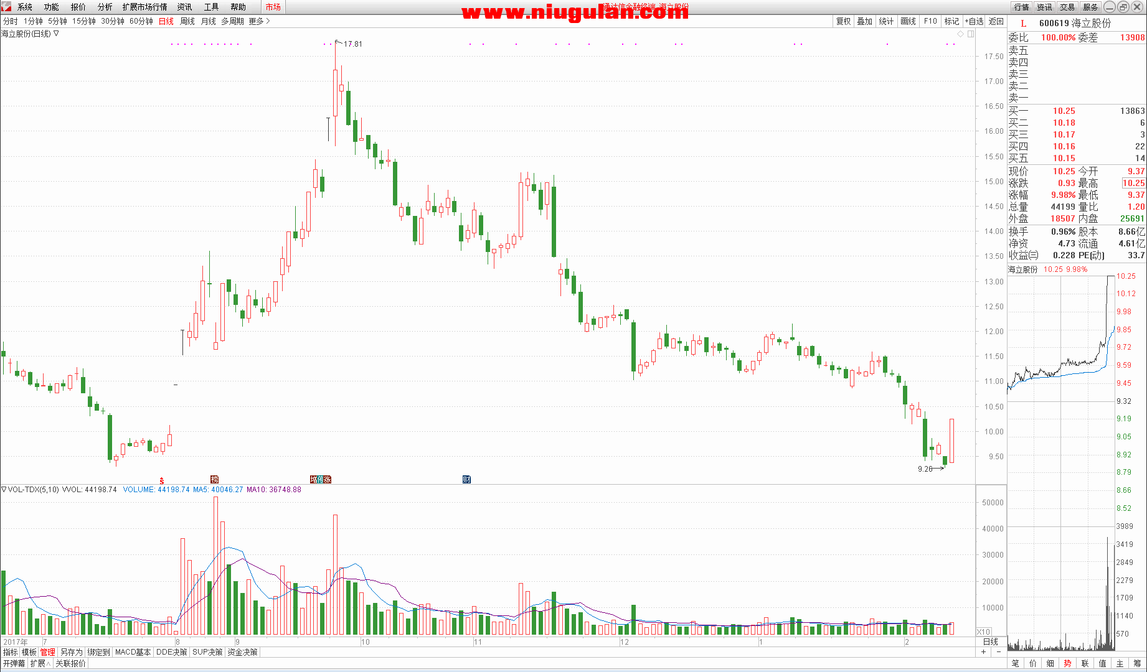Click the 复权 toolbar button
The height and width of the screenshot is (672, 1147).
point(844,21)
